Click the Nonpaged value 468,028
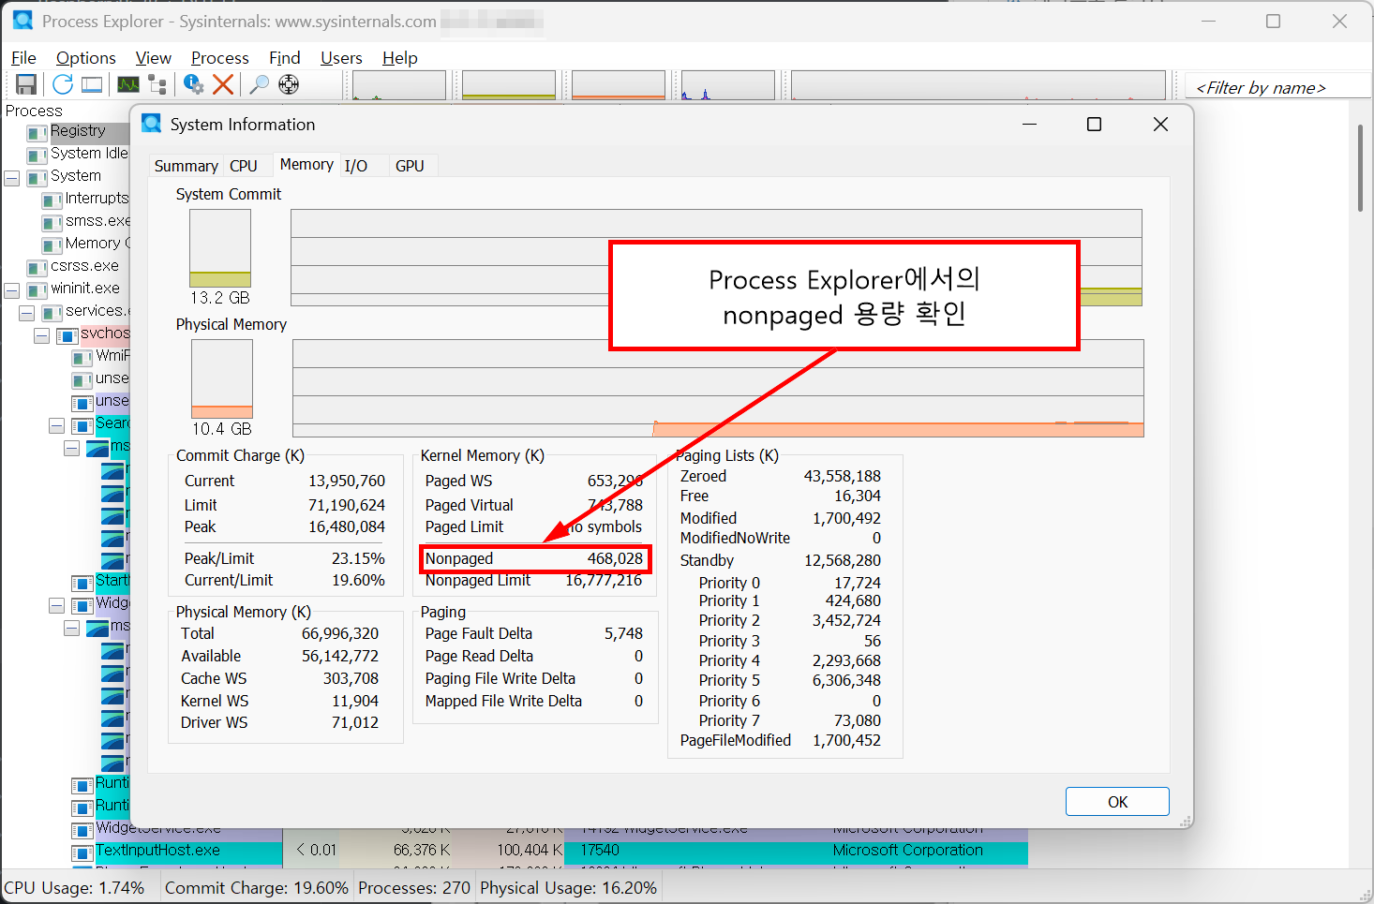The width and height of the screenshot is (1374, 904). (615, 559)
